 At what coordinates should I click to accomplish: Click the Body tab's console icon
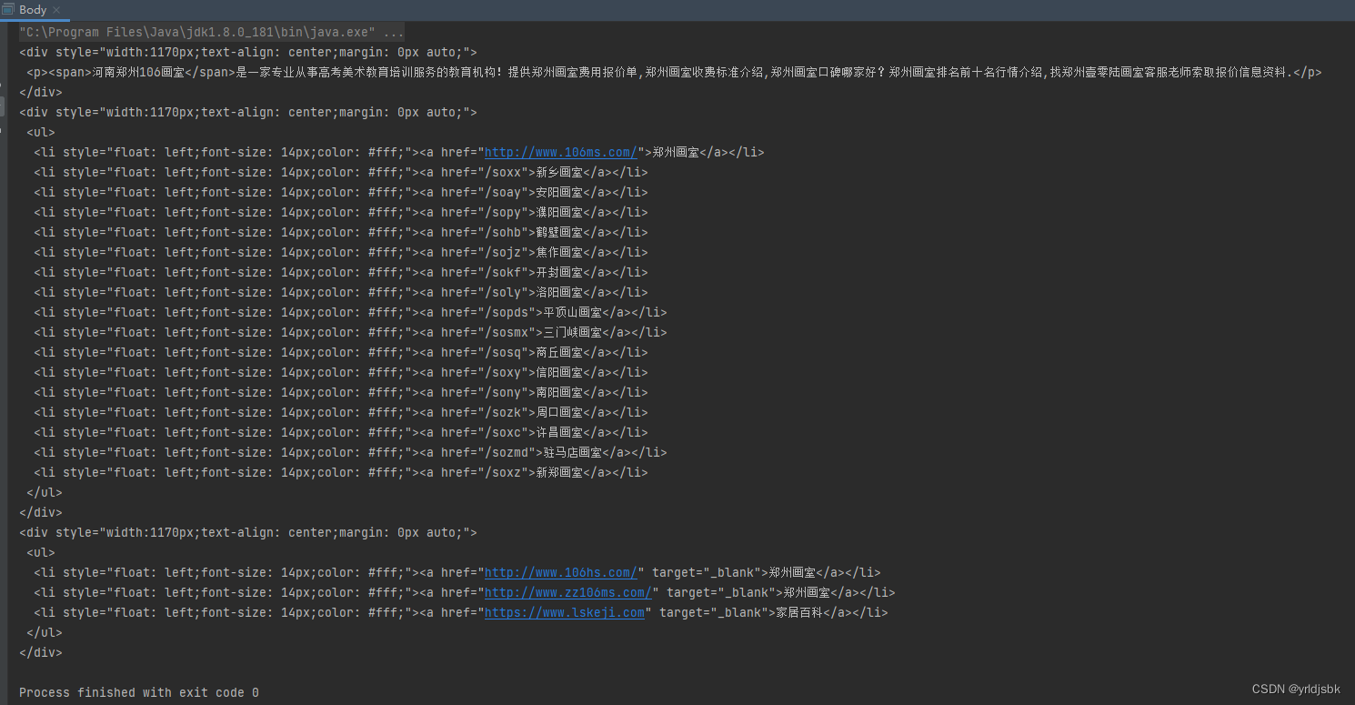7,9
